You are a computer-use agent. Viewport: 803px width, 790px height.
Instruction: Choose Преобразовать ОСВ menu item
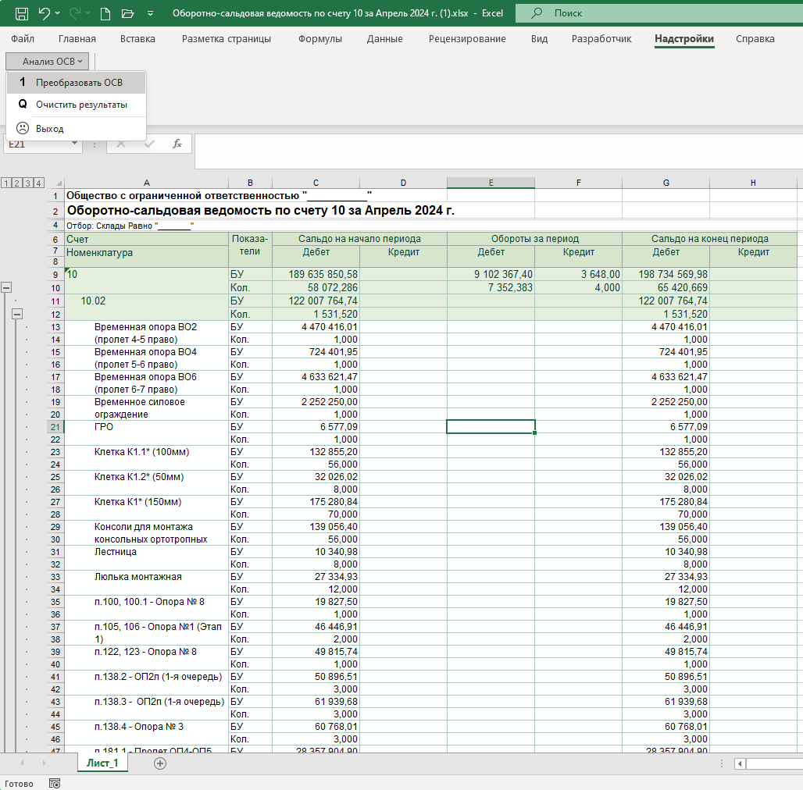click(x=78, y=82)
